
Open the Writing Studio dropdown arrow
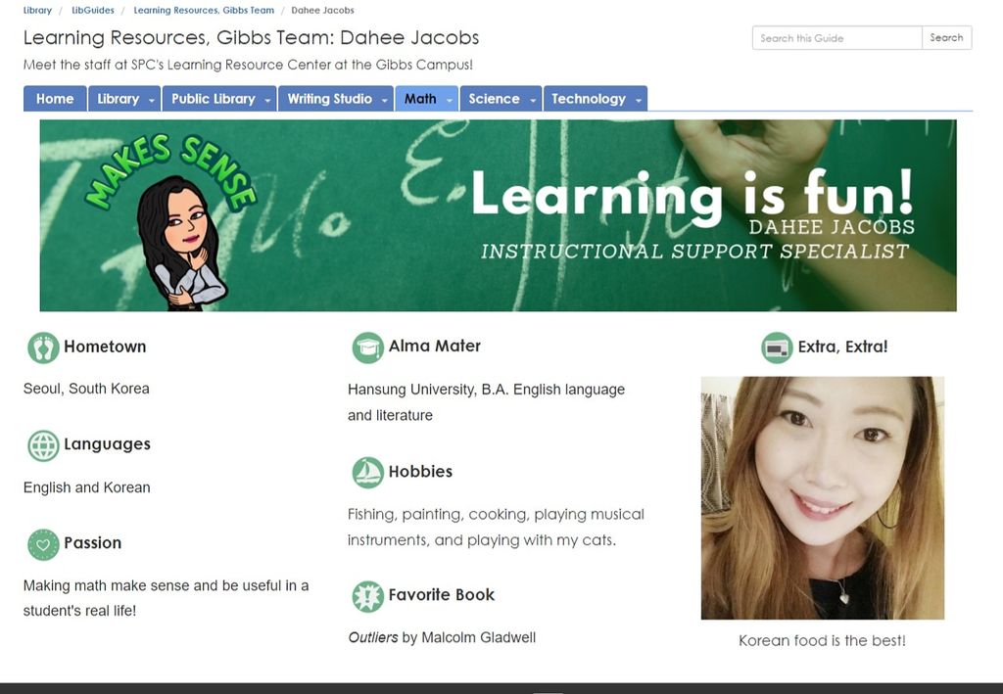(384, 100)
